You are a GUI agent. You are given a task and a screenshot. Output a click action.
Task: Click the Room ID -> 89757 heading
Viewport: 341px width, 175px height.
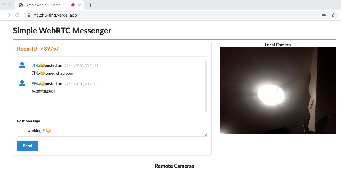38,49
